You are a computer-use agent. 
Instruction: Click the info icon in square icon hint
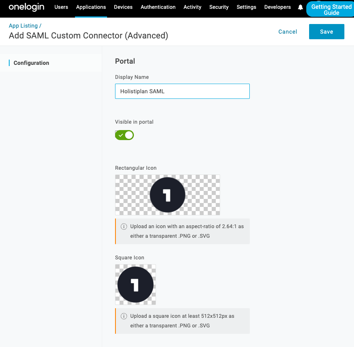pyautogui.click(x=124, y=316)
